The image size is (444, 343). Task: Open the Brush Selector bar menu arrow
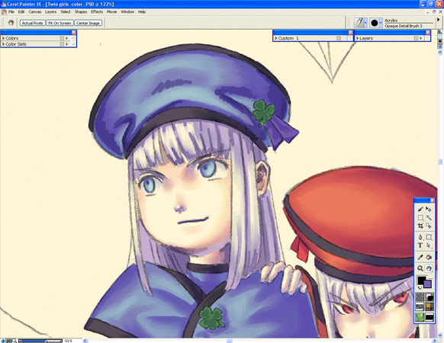[439, 20]
